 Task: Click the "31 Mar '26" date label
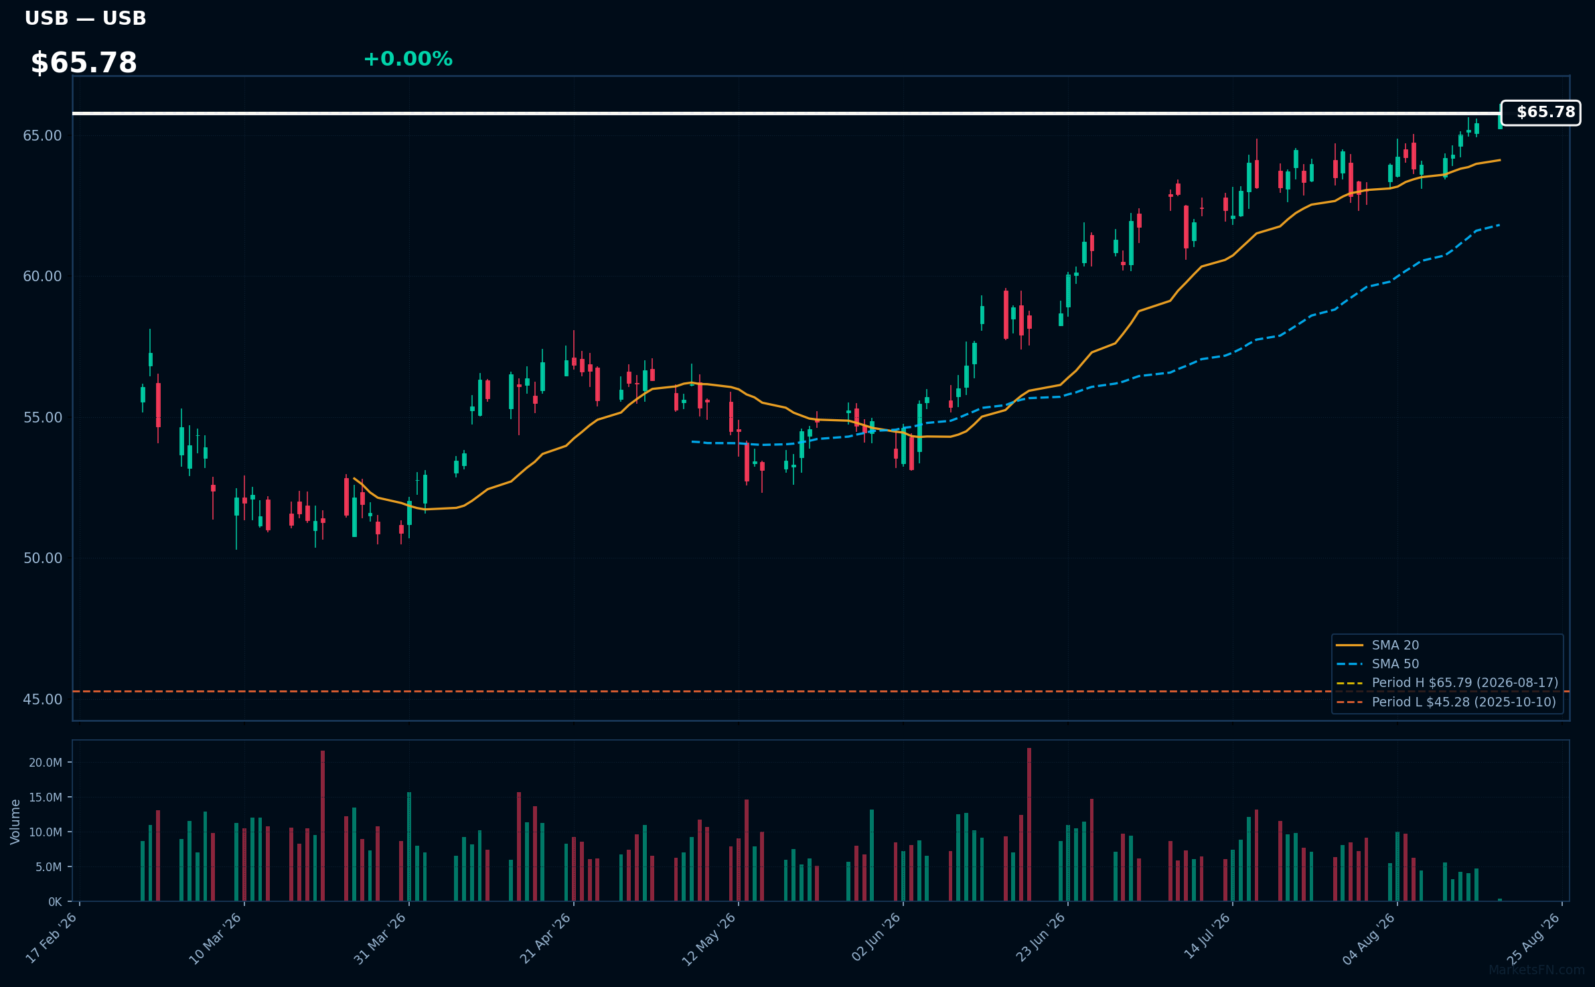point(380,939)
